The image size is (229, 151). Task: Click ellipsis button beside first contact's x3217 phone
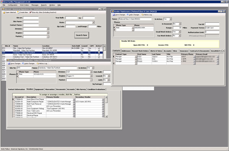coord(194,57)
